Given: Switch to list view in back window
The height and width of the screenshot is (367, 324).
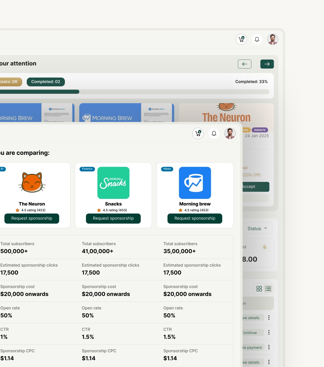Looking at the screenshot, I should 268,289.
